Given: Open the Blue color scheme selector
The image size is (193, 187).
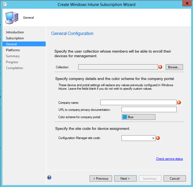Looking at the screenshot, I should tap(139, 117).
